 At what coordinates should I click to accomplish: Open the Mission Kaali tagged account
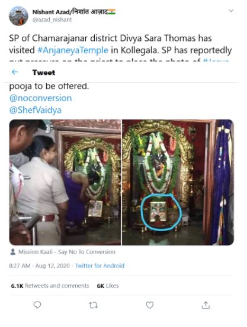tap(67, 252)
